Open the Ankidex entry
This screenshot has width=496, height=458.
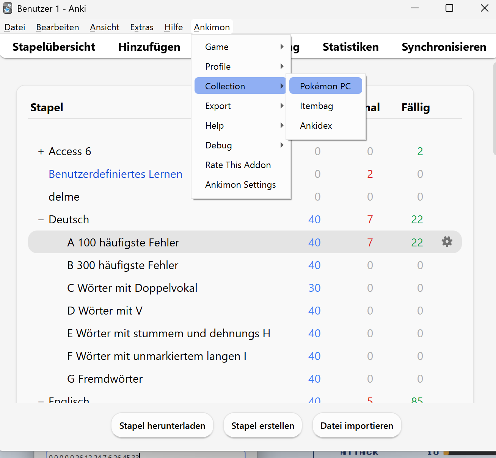click(326, 126)
